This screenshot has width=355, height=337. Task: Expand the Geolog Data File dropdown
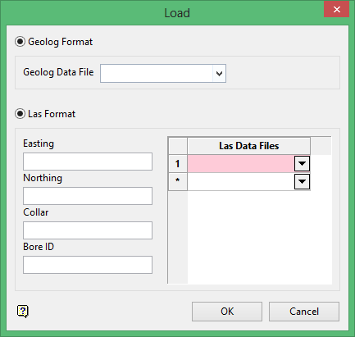(219, 73)
